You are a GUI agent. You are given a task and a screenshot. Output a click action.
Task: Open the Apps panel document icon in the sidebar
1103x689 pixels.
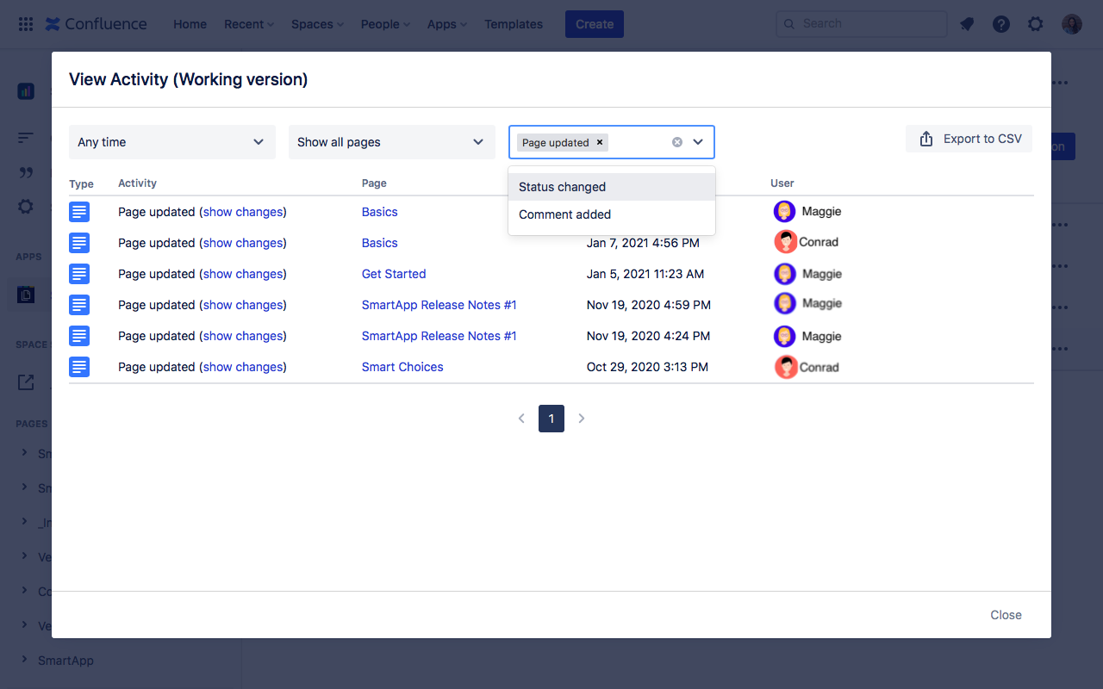coord(25,294)
